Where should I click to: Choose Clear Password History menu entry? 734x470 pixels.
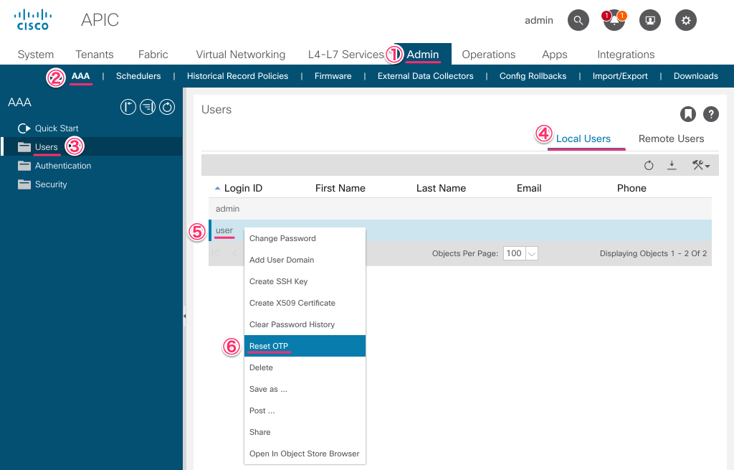point(305,325)
